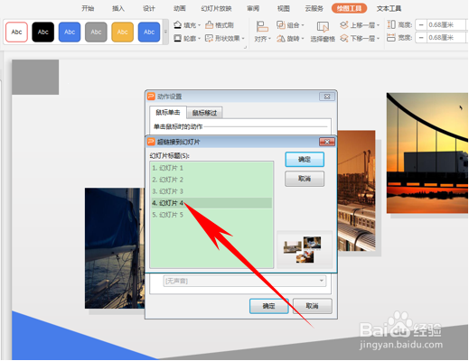Select the train station photo on slide
The width and height of the screenshot is (469, 361).
[x=356, y=190]
